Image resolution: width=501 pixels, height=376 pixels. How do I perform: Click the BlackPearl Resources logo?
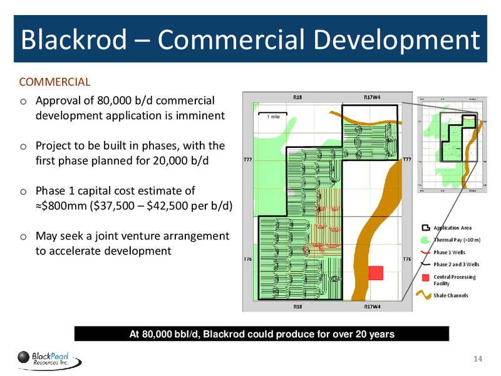49,360
